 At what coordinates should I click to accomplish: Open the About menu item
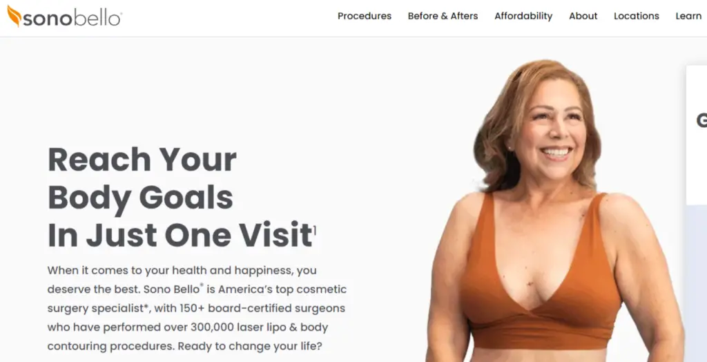pyautogui.click(x=583, y=16)
